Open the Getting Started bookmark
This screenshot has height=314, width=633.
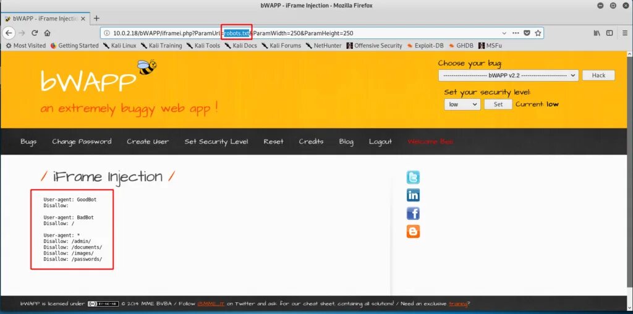pyautogui.click(x=75, y=46)
